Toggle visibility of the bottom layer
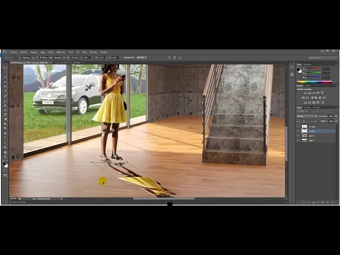Screen dimensions: 340x255 298,140
